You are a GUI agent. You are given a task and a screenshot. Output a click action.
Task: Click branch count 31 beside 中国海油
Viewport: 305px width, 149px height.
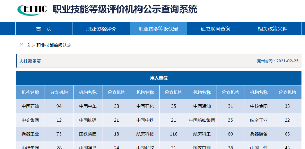click(x=230, y=106)
